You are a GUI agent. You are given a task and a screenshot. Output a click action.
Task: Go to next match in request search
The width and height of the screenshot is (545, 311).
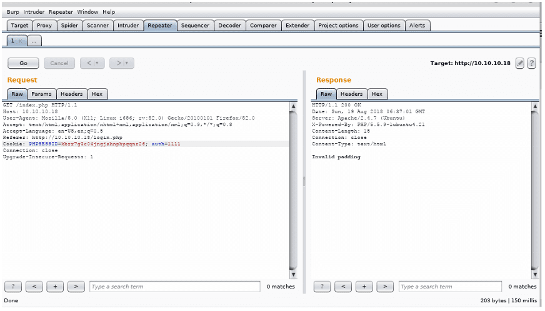(76, 287)
